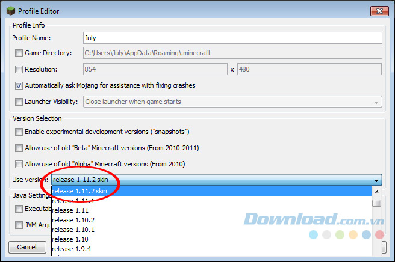Choose release 1.10.2 in version list
Viewport: 395px width, 262px height.
pyautogui.click(x=211, y=220)
